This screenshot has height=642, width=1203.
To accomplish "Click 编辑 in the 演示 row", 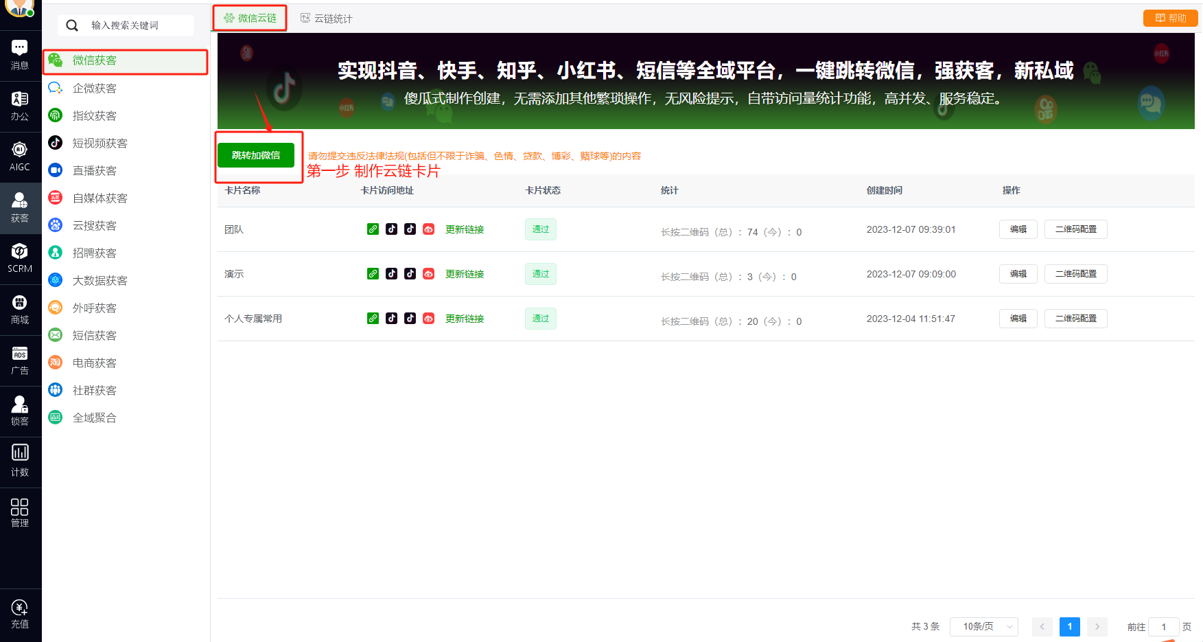I will (1018, 274).
